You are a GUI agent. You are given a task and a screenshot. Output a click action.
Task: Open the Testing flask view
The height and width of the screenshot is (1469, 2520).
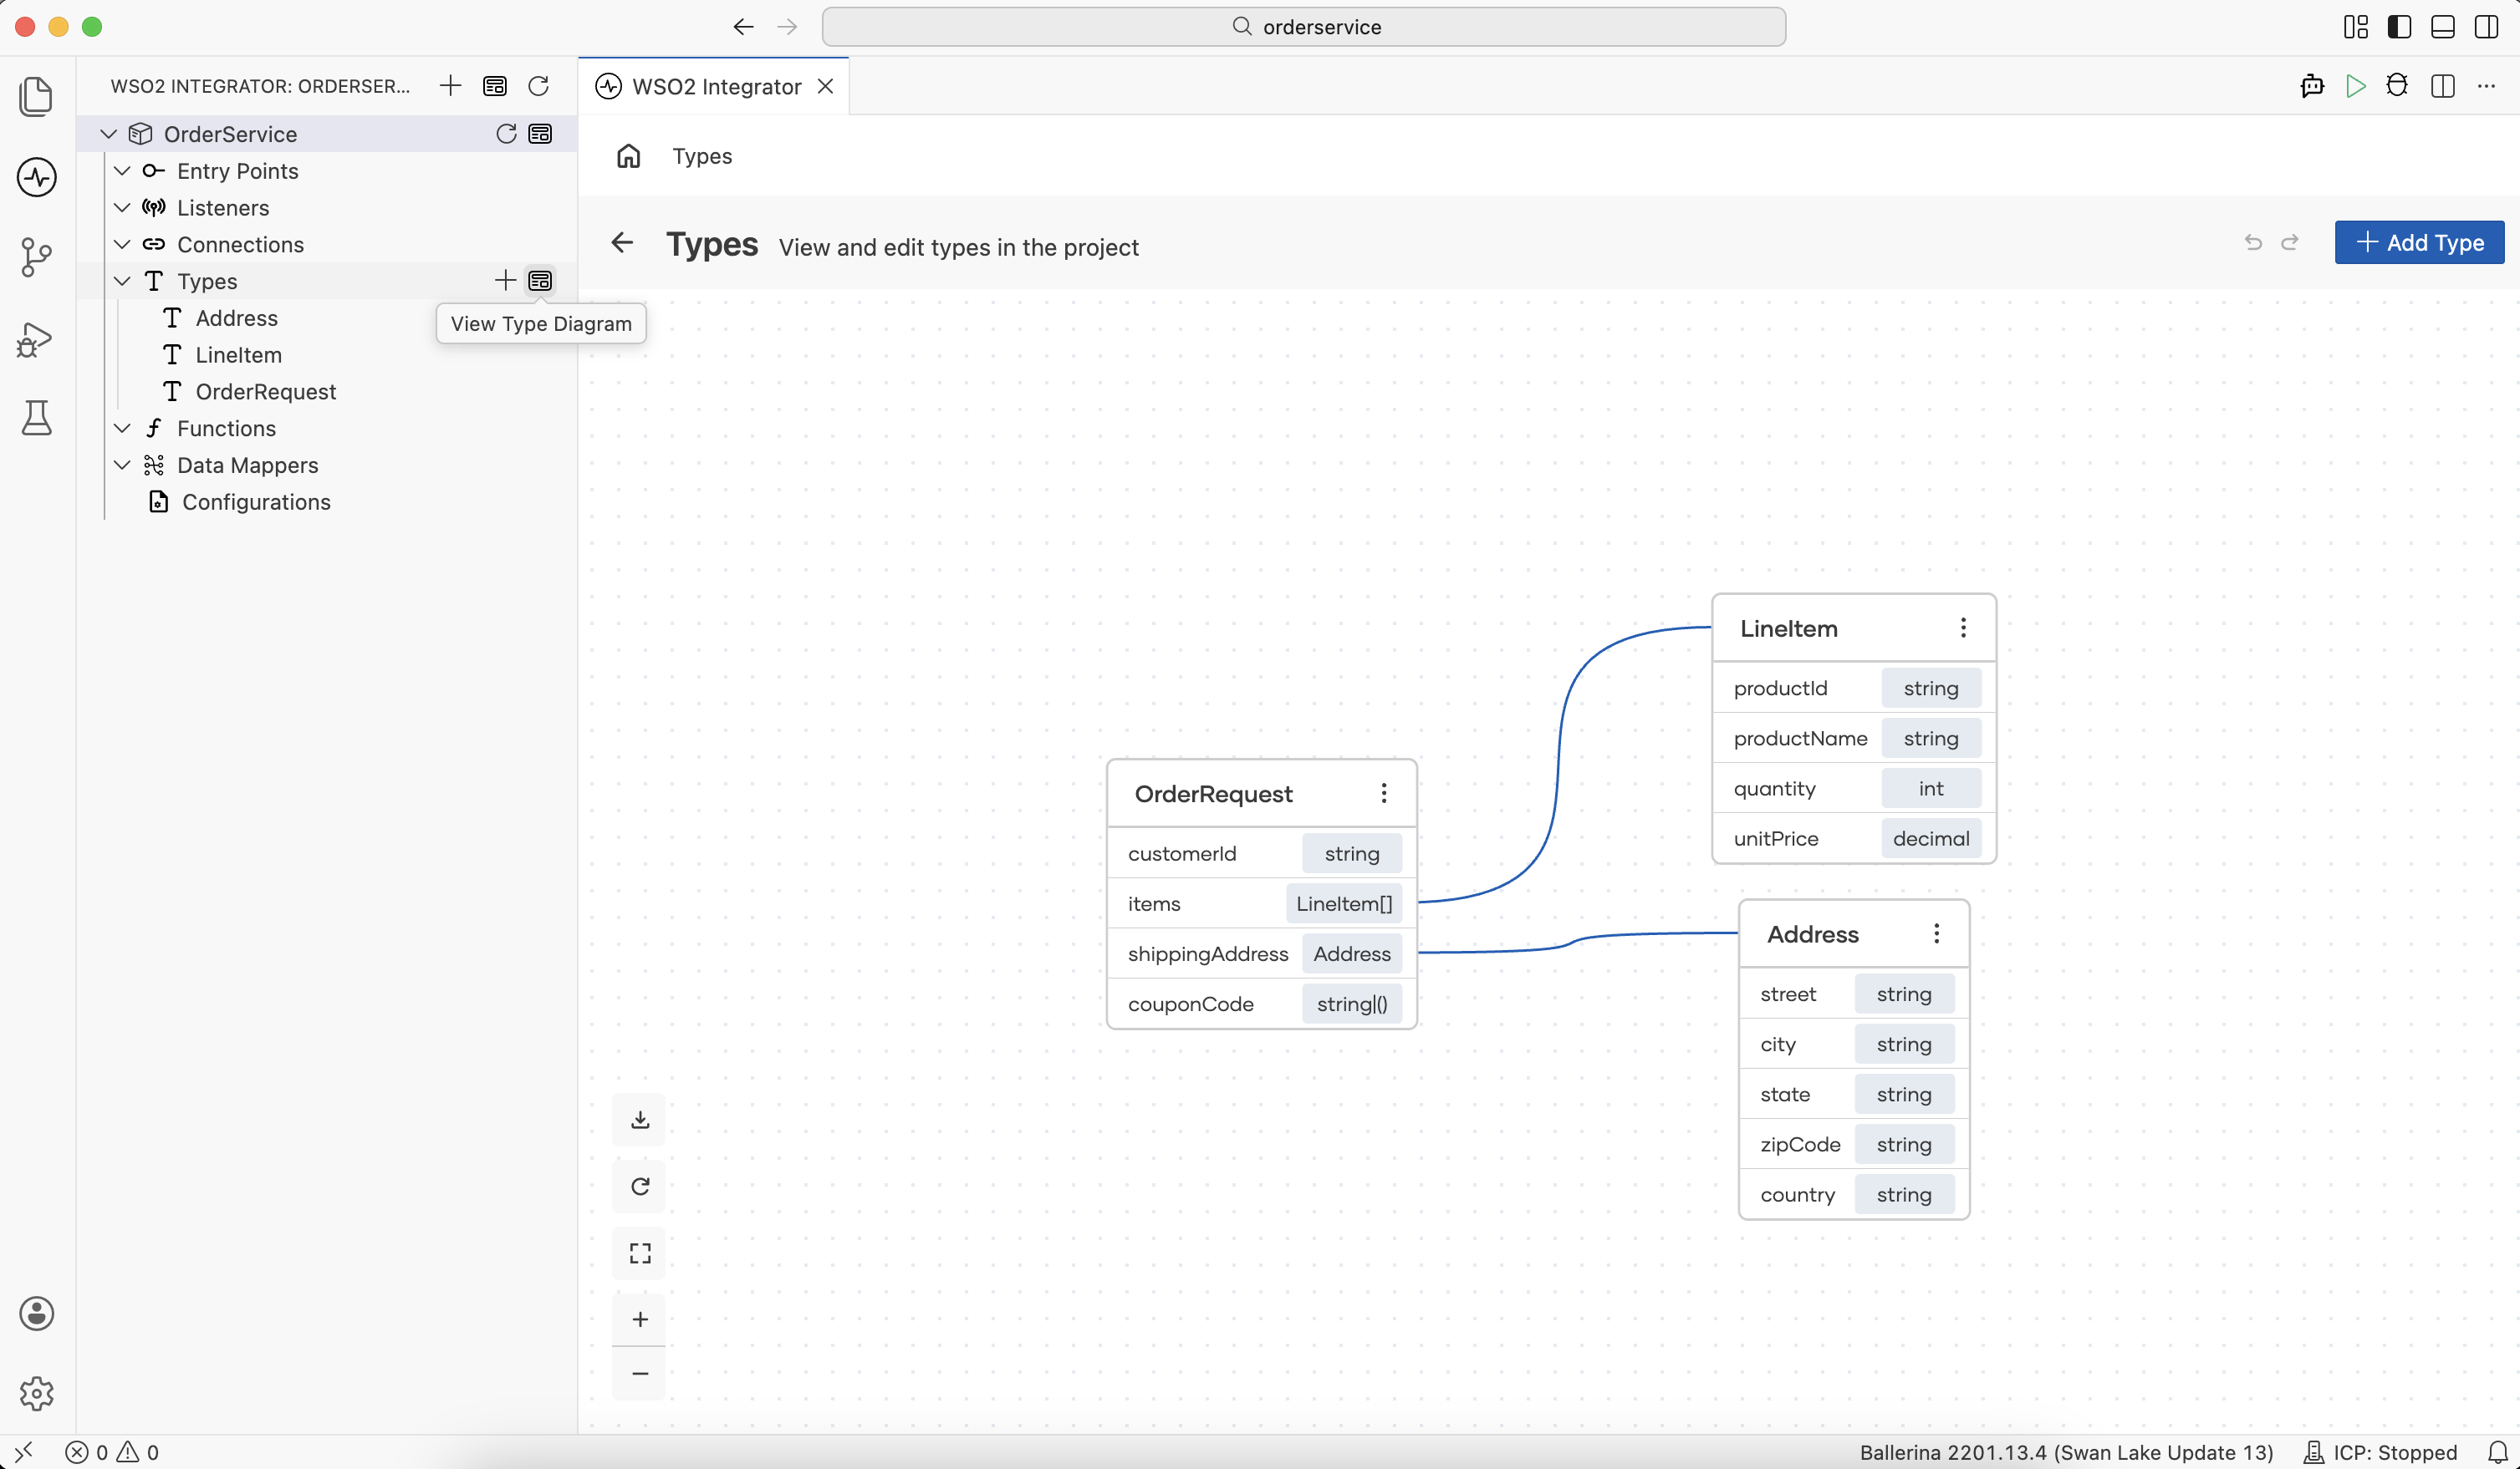pyautogui.click(x=36, y=418)
